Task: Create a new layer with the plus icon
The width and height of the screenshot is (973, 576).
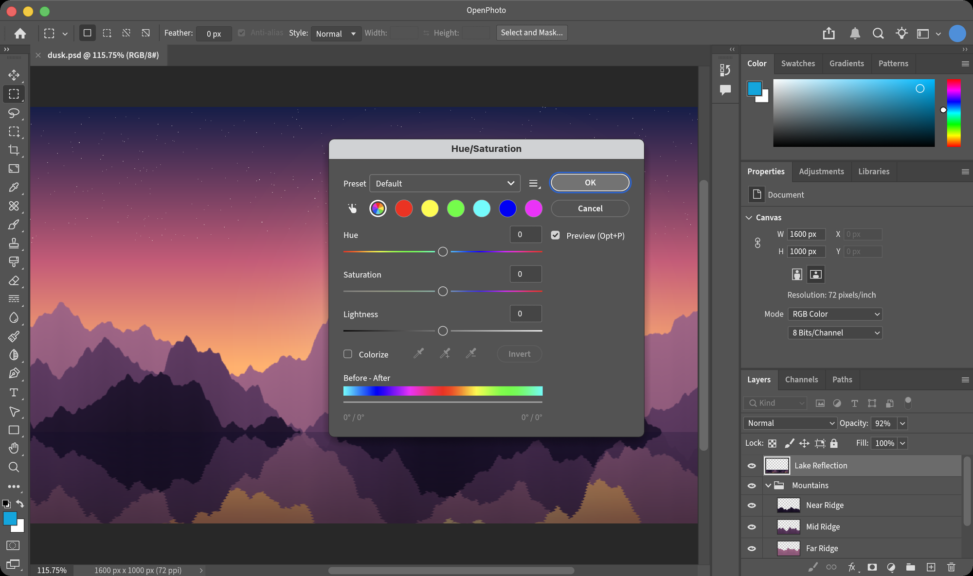Action: point(931,567)
